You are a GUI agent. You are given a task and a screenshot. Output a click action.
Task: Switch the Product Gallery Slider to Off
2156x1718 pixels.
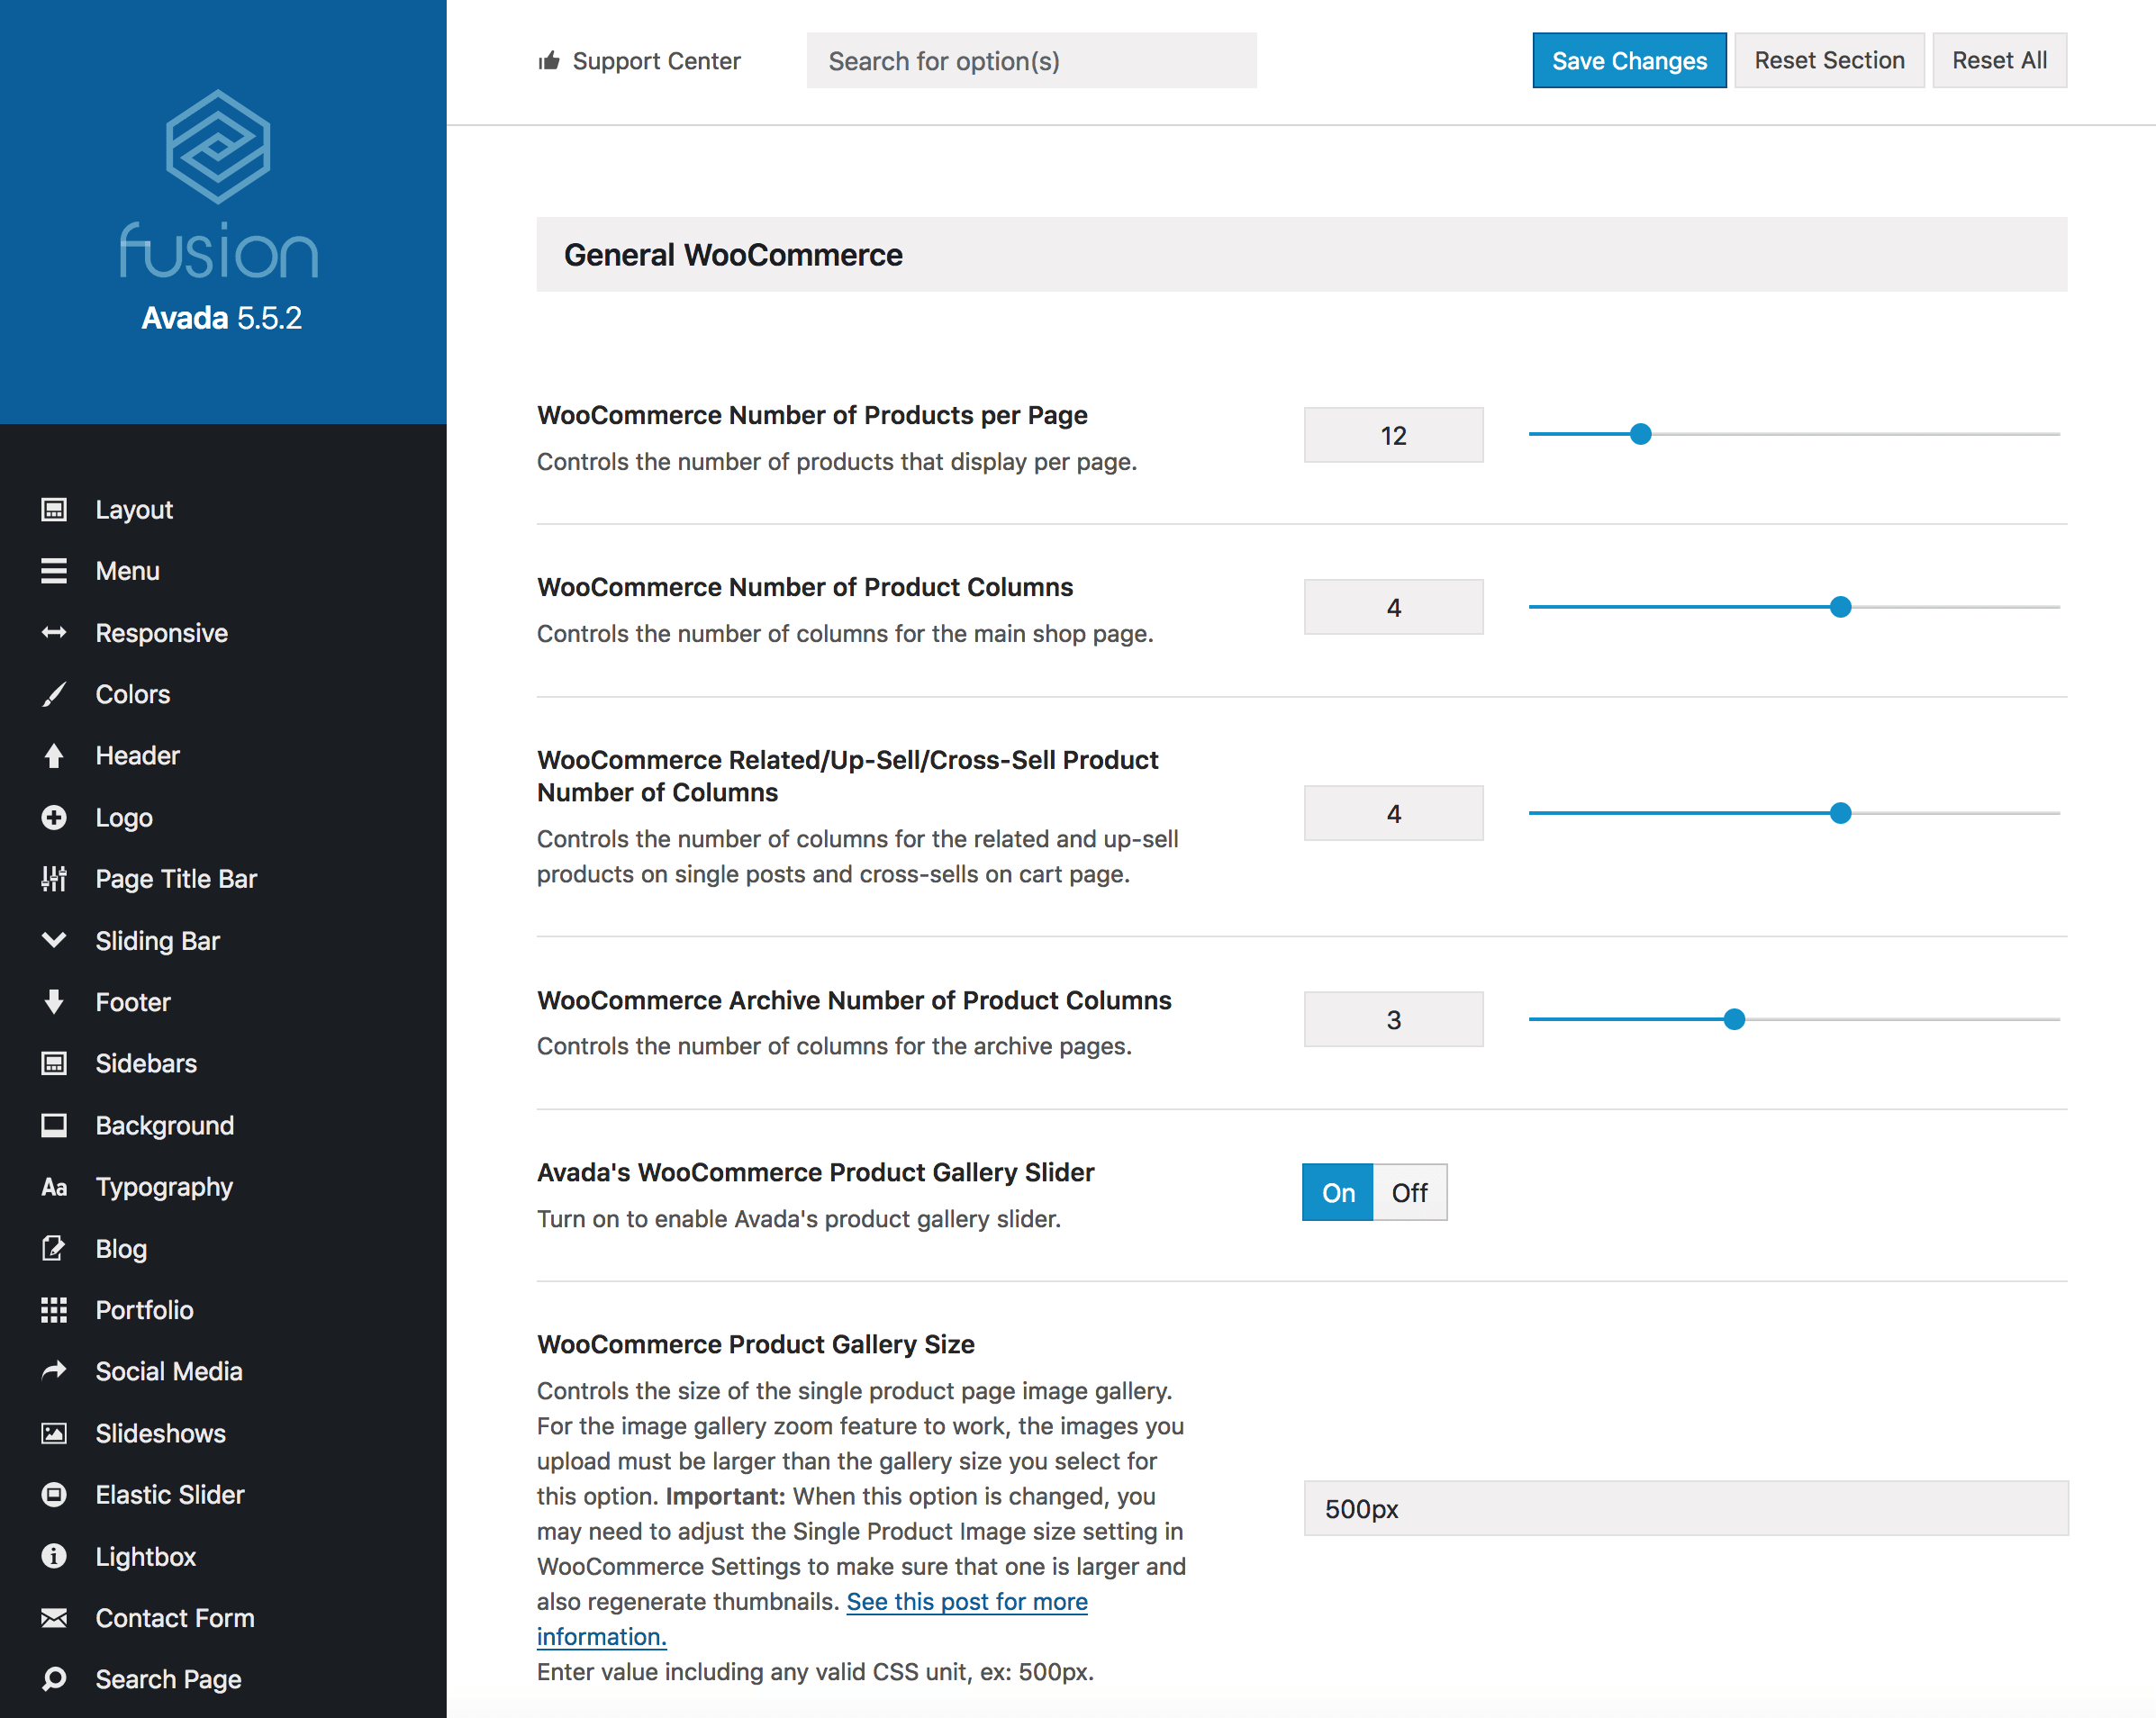point(1410,1192)
